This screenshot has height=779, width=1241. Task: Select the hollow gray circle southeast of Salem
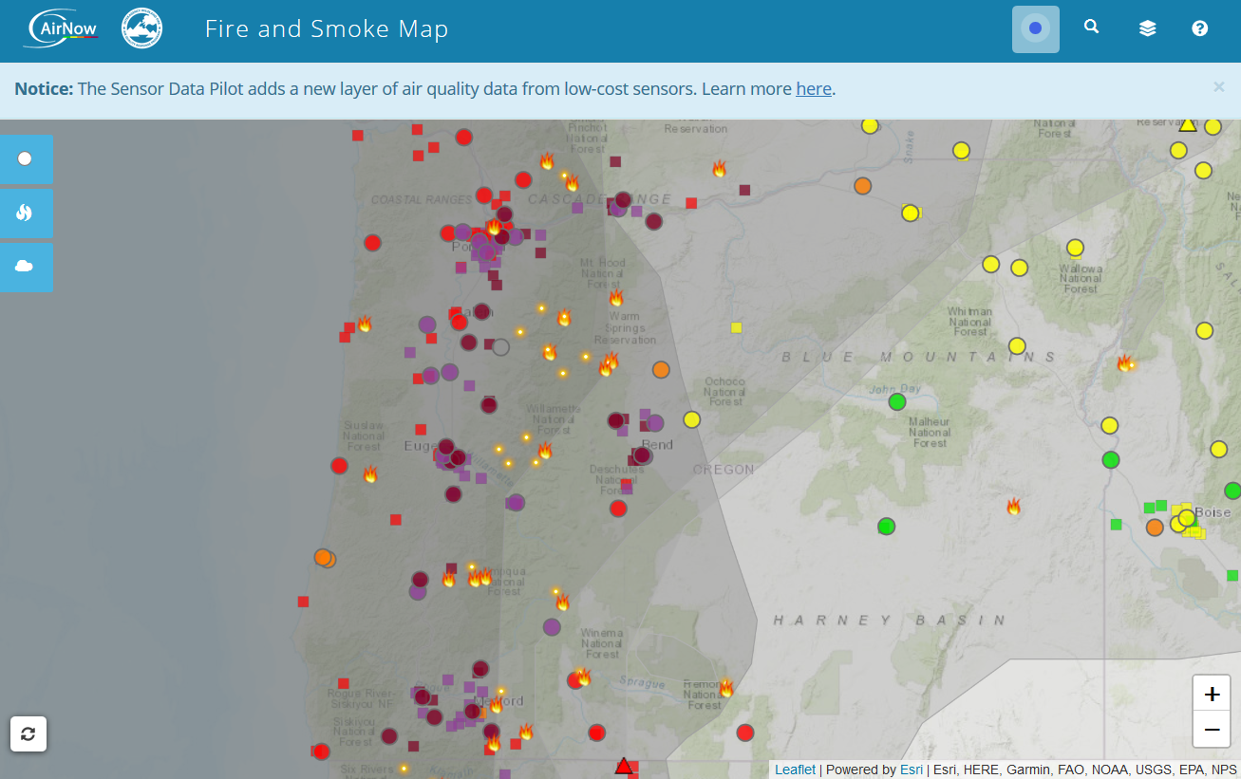(500, 347)
